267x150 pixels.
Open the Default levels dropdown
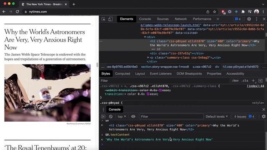pos(217,117)
